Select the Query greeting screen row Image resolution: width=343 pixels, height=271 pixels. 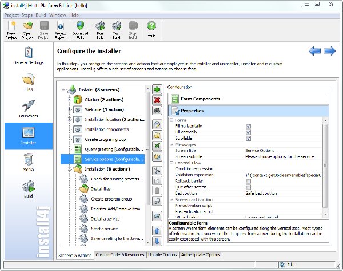pos(102,150)
